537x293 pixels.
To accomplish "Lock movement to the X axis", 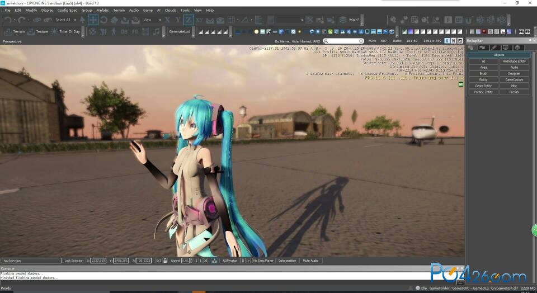I will pyautogui.click(x=167, y=20).
